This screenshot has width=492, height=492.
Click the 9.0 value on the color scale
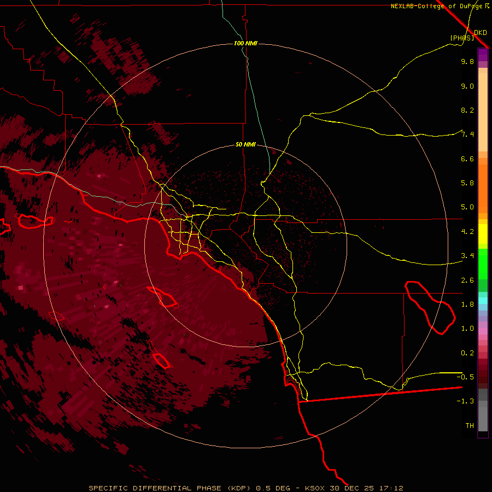pos(467,86)
